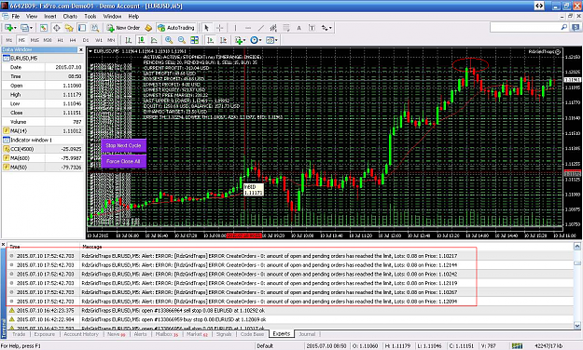The image size is (583, 350).
Task: Select the Fibonacci Retracement tool
Action: [x=286, y=28]
